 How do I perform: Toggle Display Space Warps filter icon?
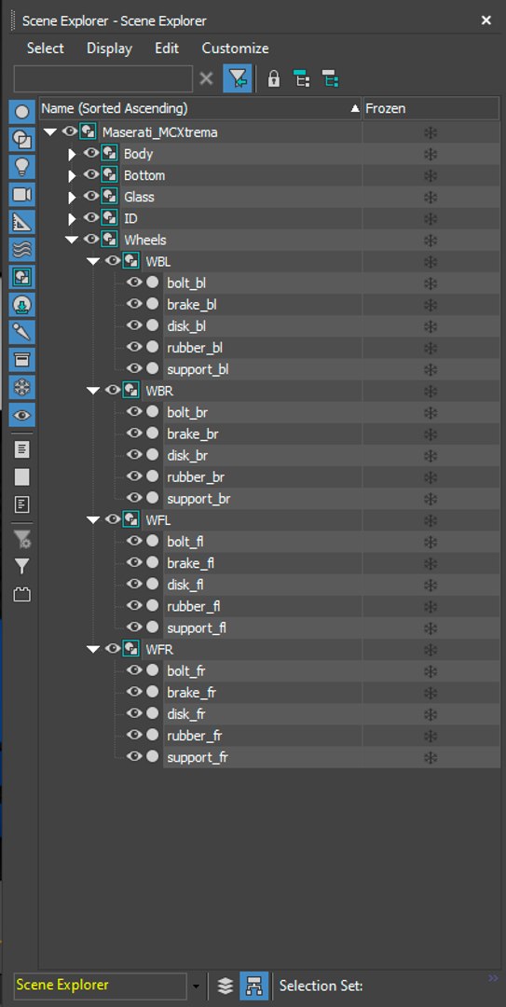[x=21, y=250]
